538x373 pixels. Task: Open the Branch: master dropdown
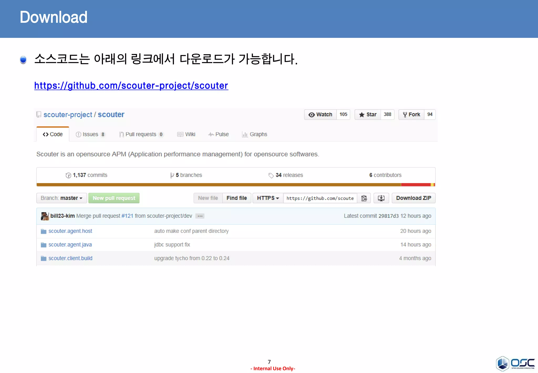click(x=61, y=198)
